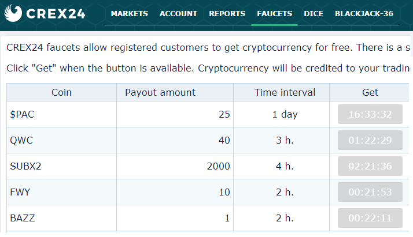Click the Get column header
The width and height of the screenshot is (413, 237).
click(x=370, y=92)
